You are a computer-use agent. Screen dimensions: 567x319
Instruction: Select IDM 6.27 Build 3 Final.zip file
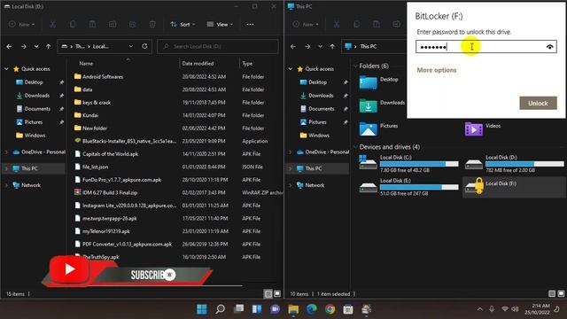tap(110, 193)
